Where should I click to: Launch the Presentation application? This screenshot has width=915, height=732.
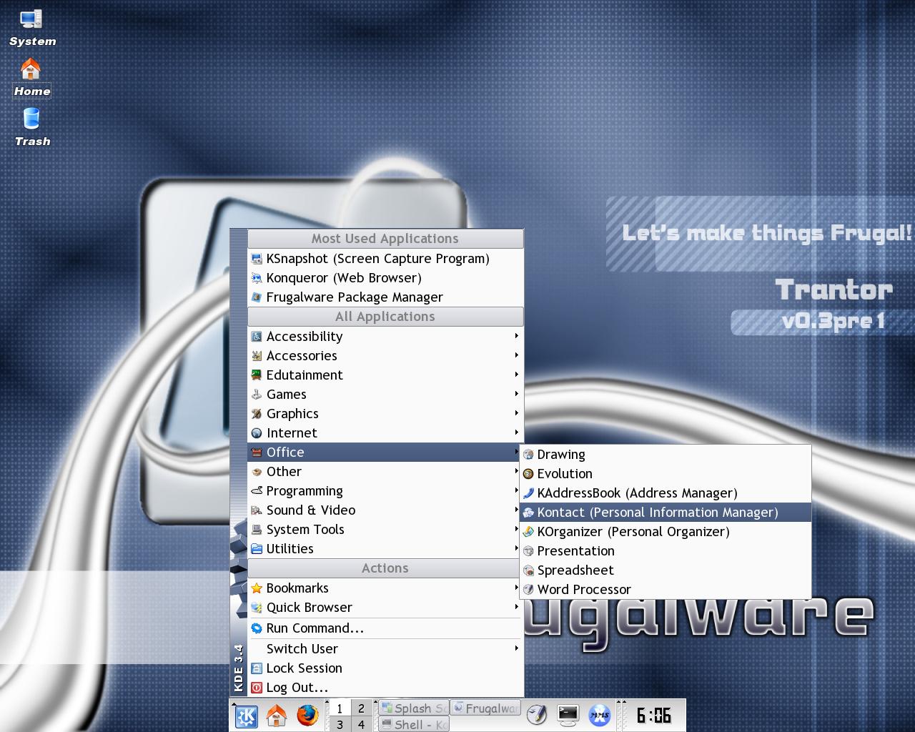pos(666,551)
